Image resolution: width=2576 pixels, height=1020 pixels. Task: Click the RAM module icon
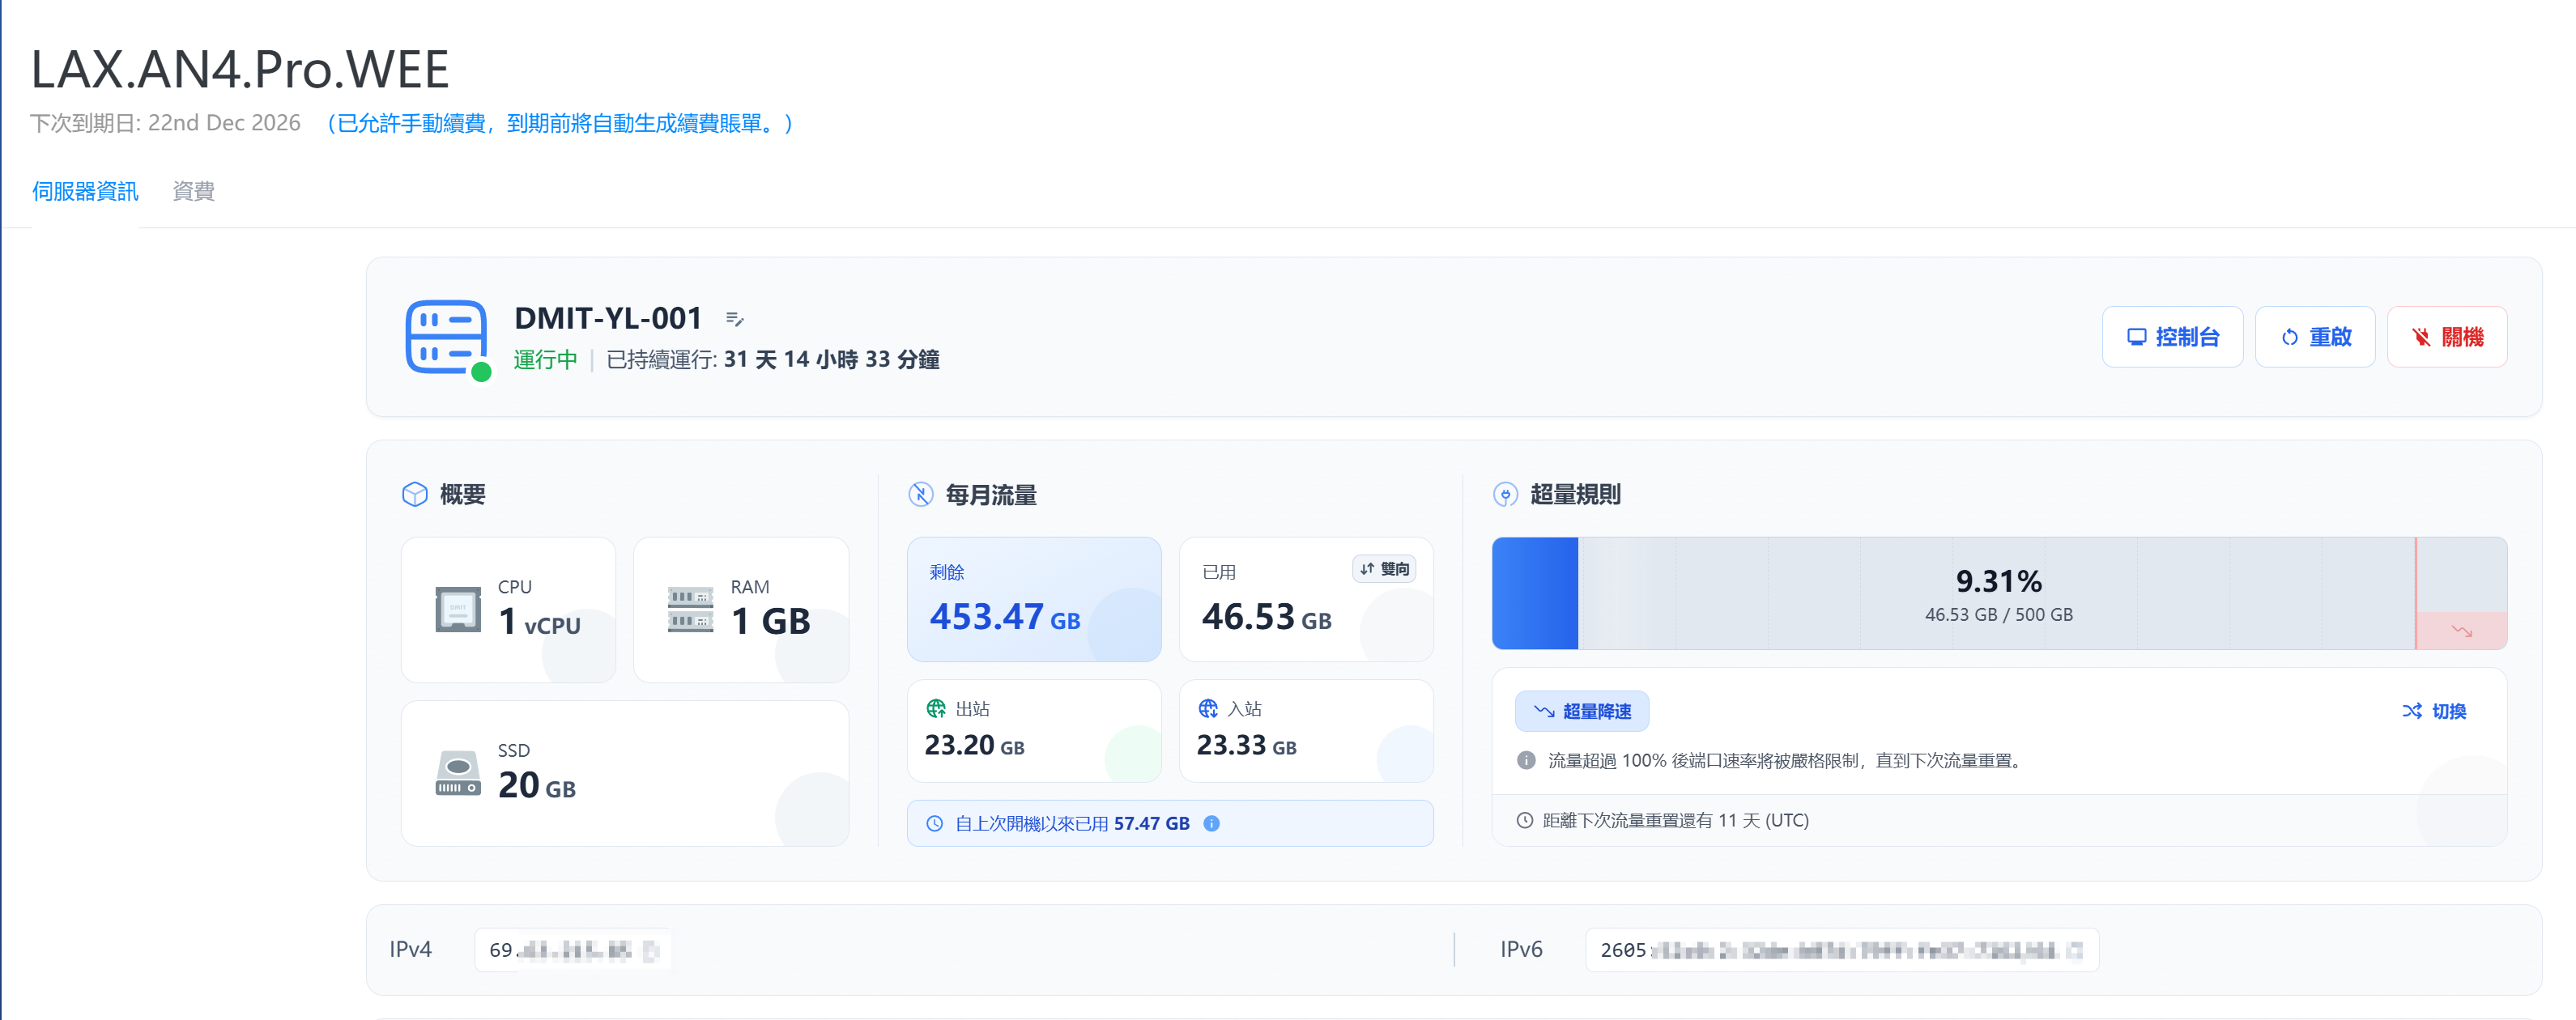point(690,609)
